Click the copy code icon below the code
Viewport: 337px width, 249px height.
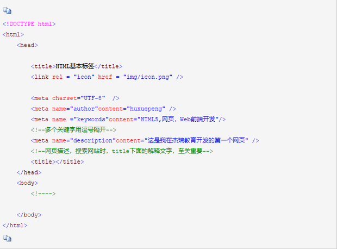(x=7, y=238)
